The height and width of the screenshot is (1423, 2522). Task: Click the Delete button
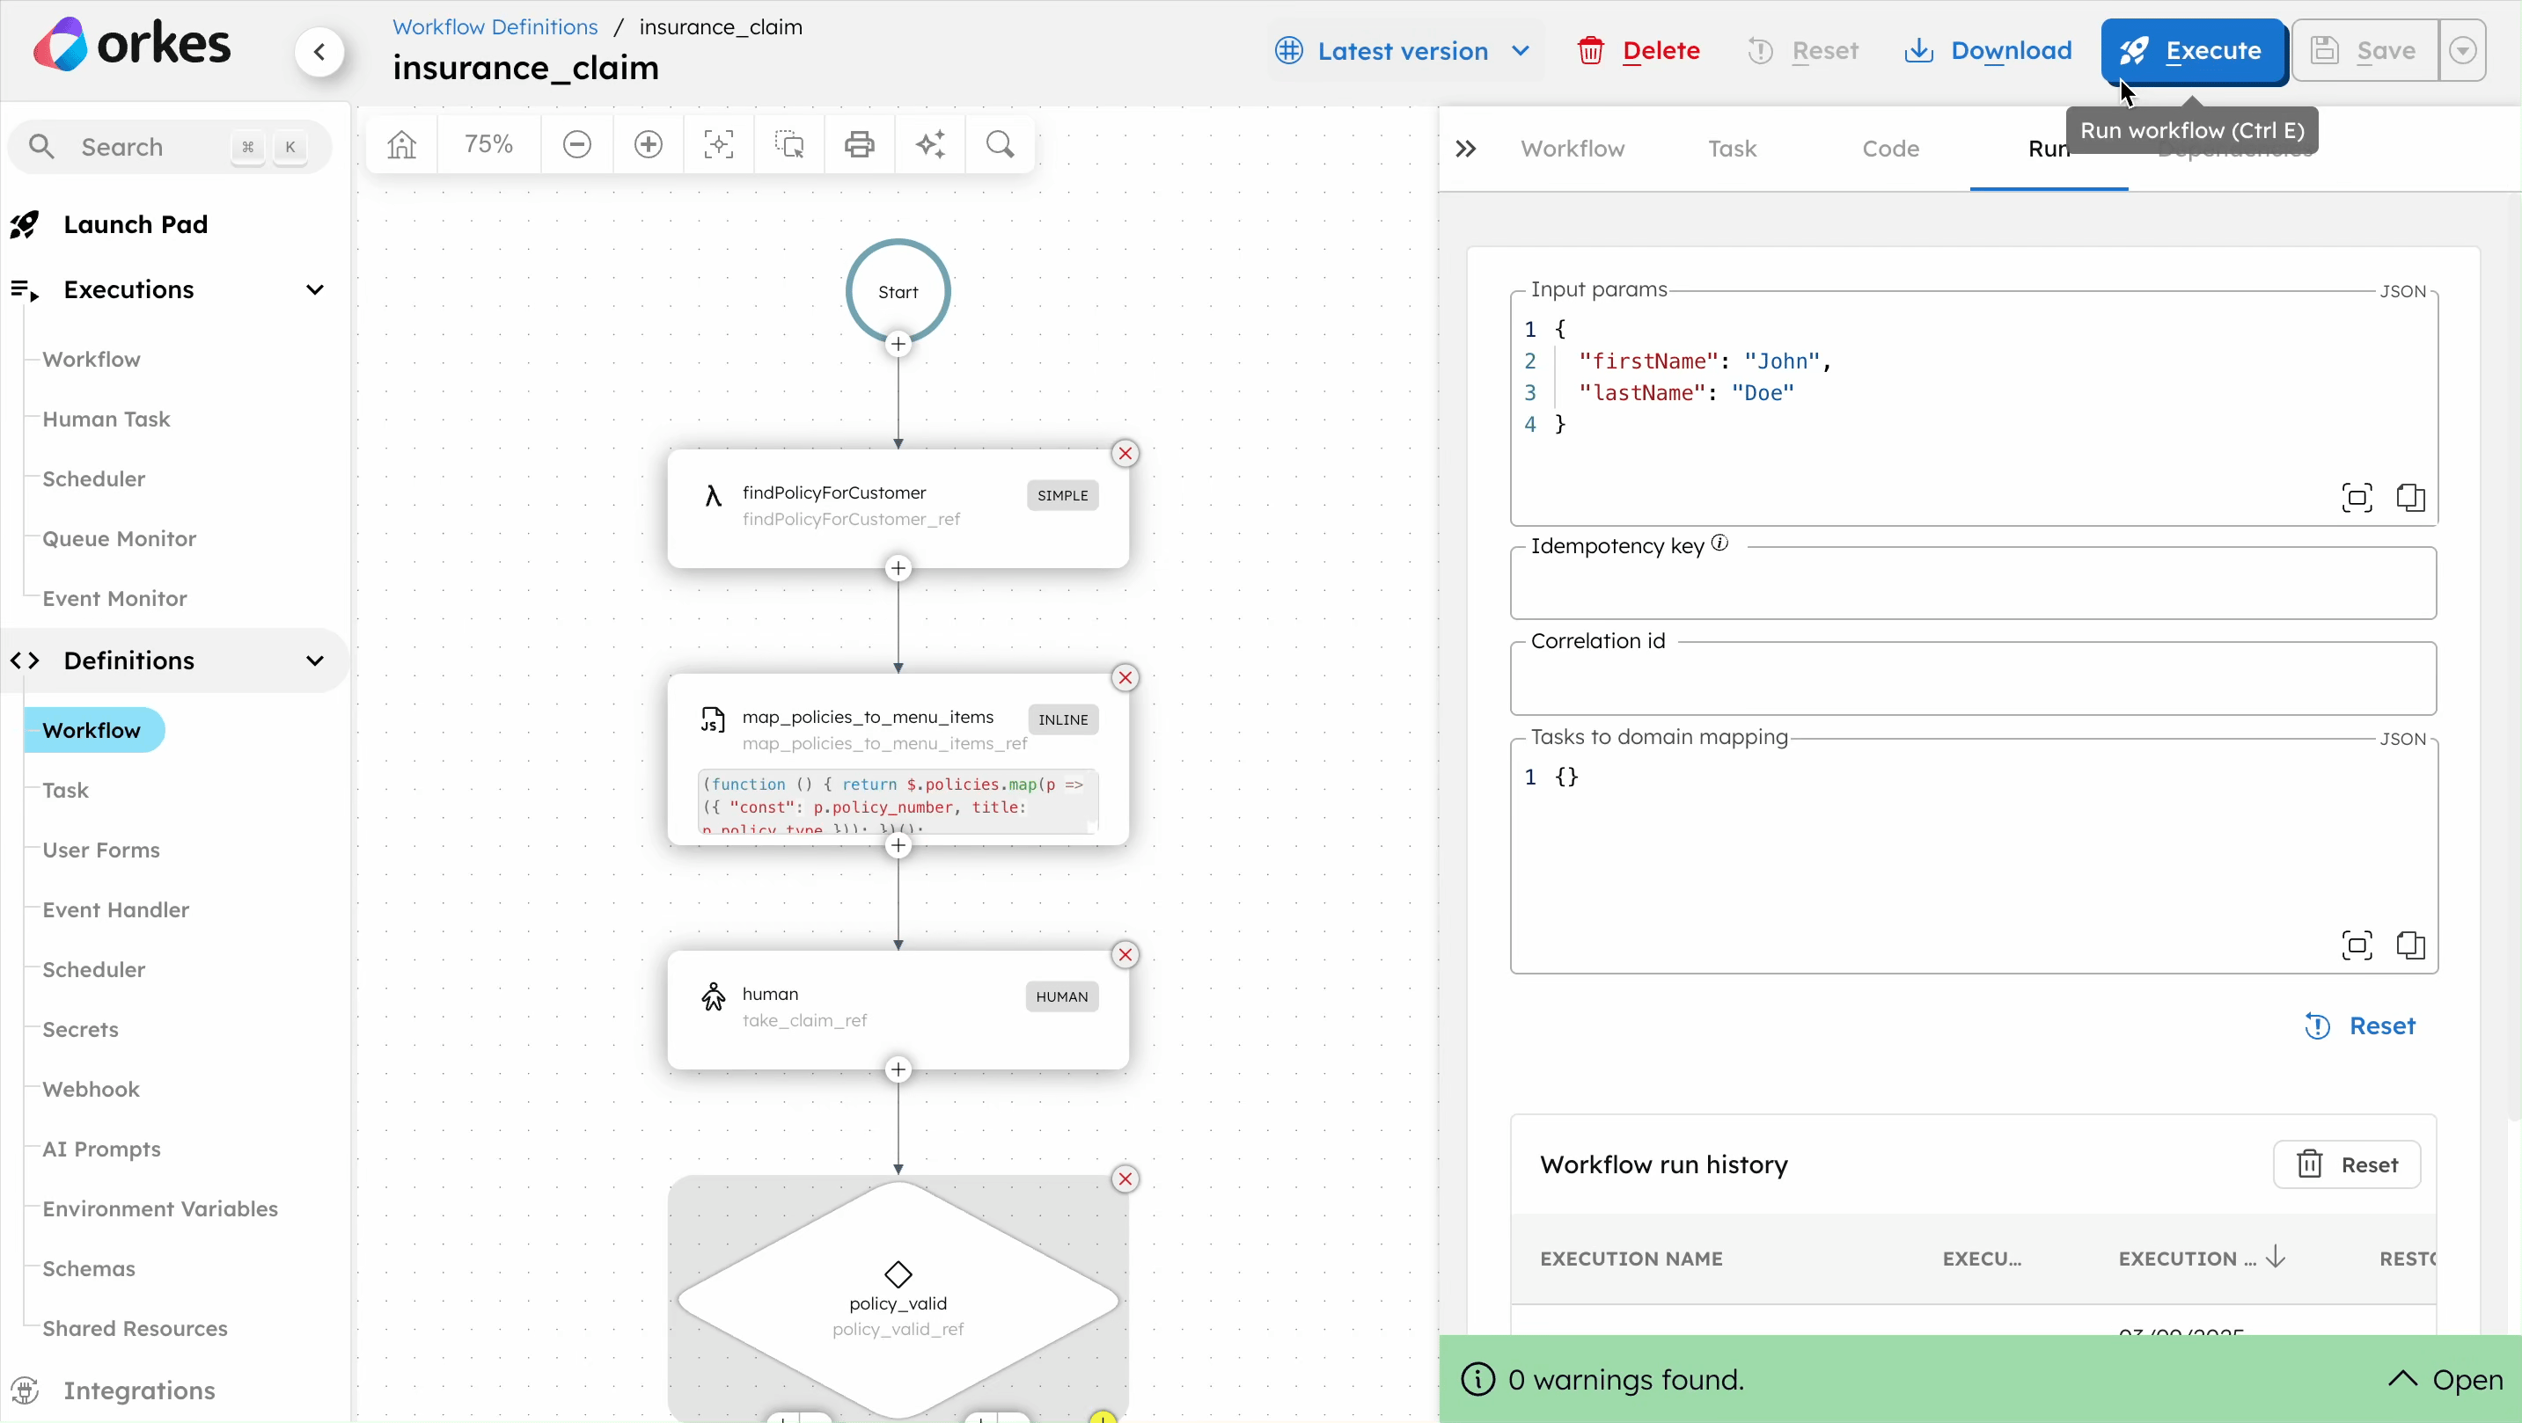1639,51
